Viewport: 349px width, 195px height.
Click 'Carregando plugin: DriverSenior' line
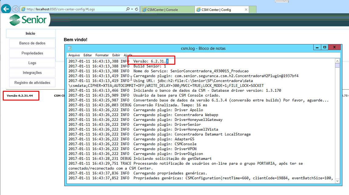point(167,125)
